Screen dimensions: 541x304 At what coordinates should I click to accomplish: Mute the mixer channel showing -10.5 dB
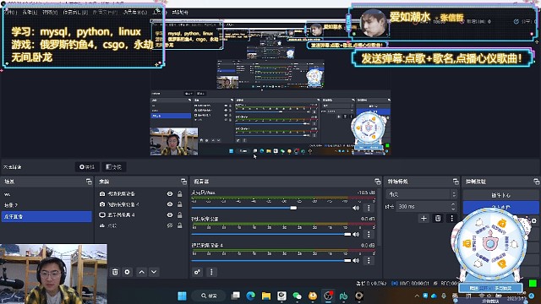[x=356, y=208]
